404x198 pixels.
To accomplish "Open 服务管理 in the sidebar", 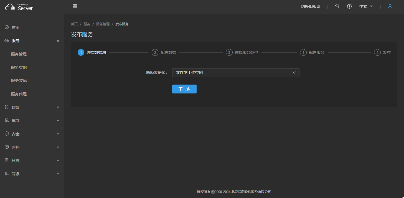I will (x=19, y=54).
